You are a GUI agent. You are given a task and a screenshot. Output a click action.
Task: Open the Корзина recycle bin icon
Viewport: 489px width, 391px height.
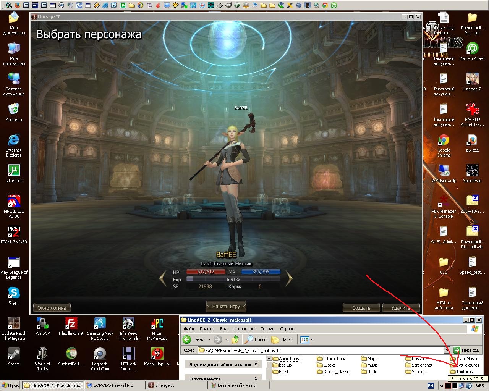pos(14,112)
